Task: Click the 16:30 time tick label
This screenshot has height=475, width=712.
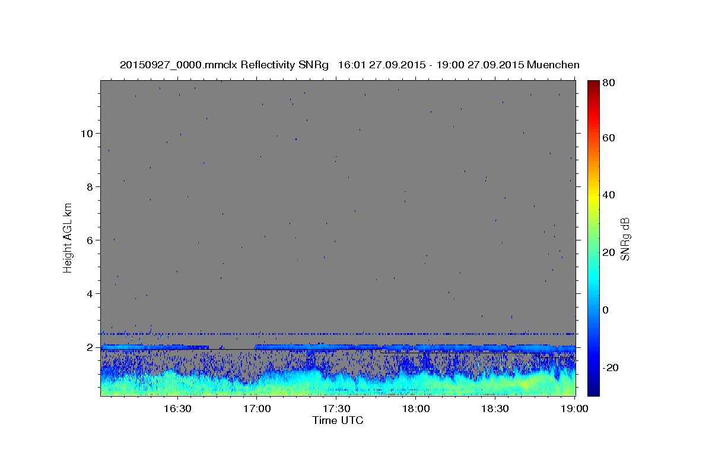Action: click(x=177, y=409)
